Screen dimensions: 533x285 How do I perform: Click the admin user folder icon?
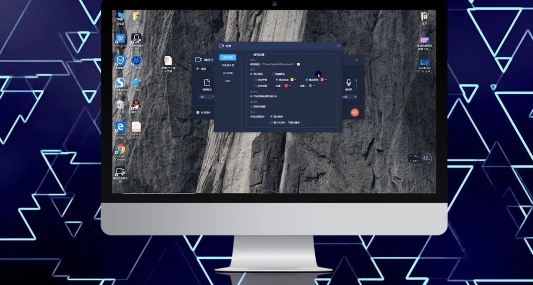(136, 18)
